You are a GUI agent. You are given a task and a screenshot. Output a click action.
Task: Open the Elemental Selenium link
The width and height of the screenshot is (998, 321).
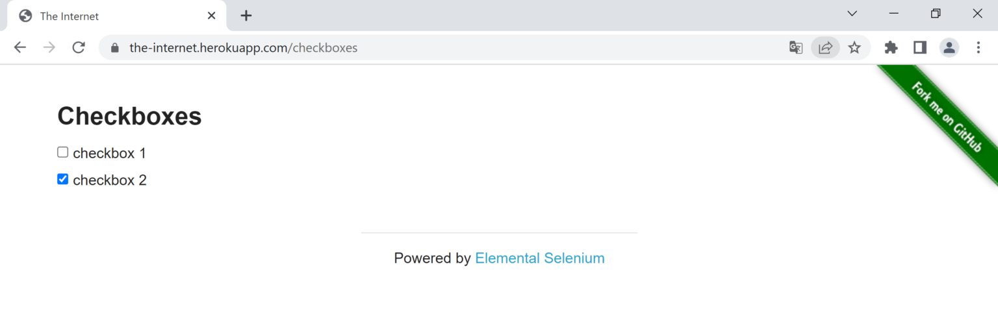pos(539,258)
